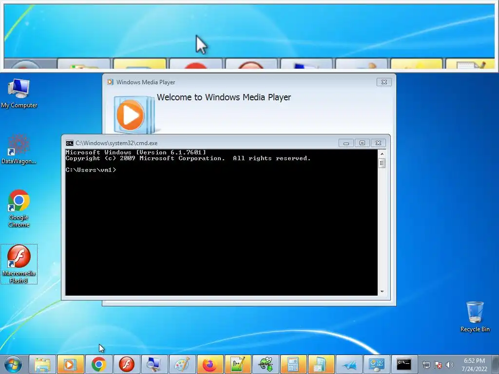Open Notepad++ from the taskbar
The width and height of the screenshot is (499, 374).
tap(238, 364)
